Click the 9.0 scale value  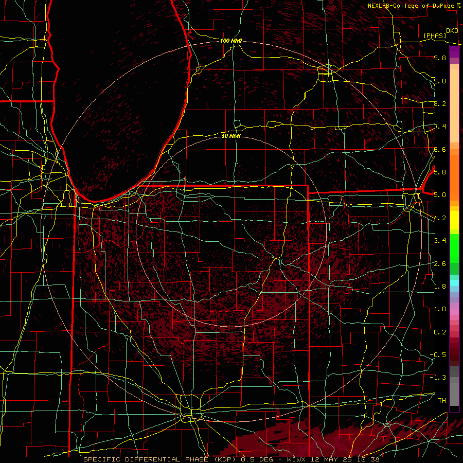click(440, 81)
